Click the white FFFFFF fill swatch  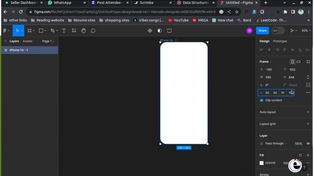click(262, 163)
